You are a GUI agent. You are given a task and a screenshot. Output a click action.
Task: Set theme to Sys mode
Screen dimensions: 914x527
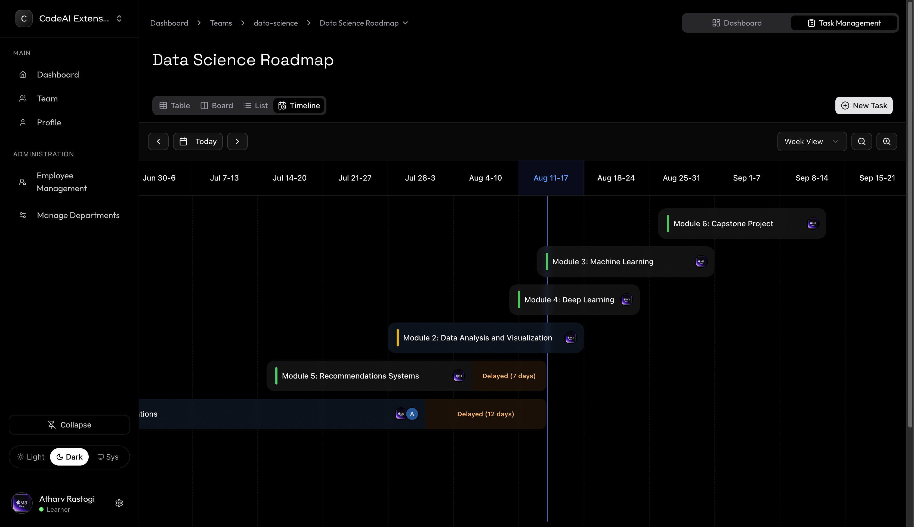[108, 457]
